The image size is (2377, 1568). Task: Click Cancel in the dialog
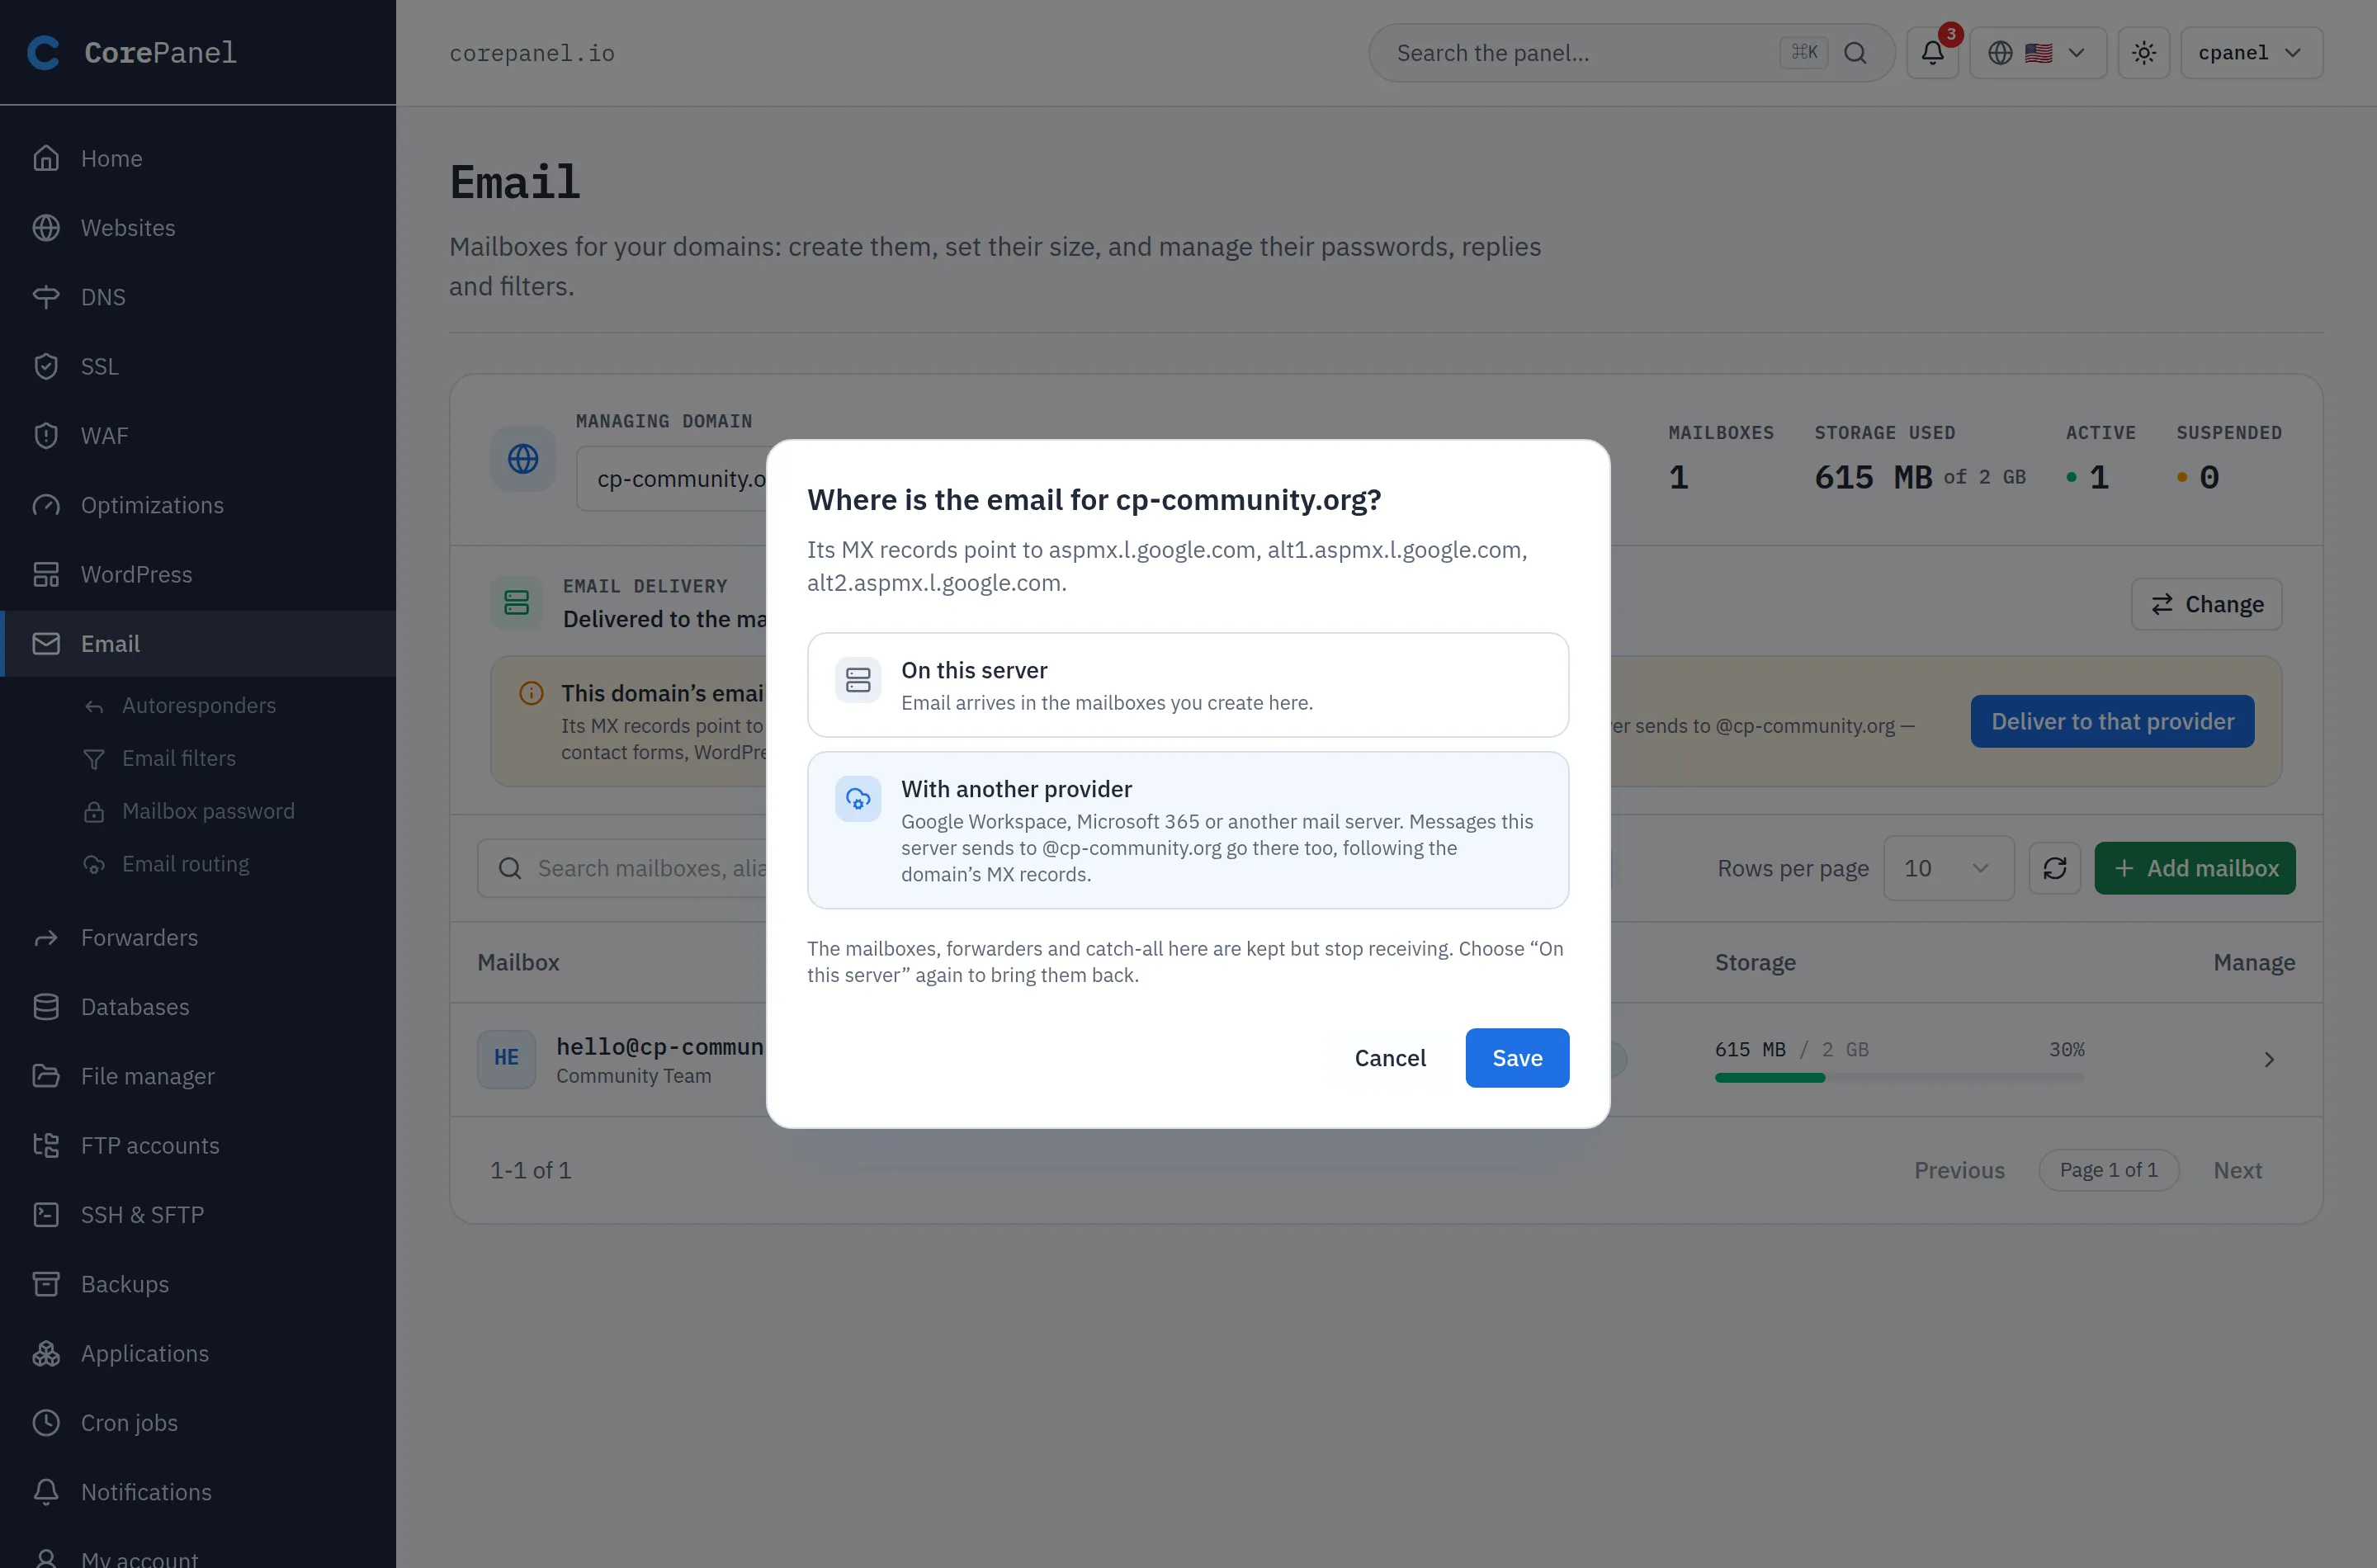tap(1390, 1058)
